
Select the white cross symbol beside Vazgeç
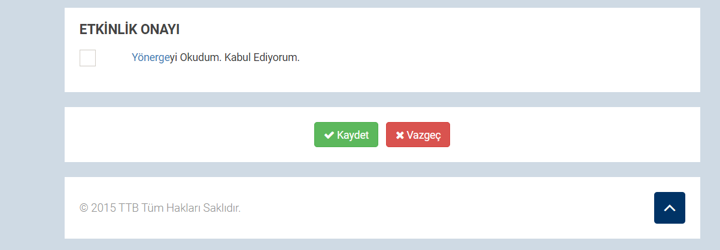400,135
